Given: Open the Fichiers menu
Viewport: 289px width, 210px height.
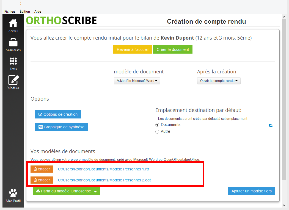Looking at the screenshot, I should pyautogui.click(x=10, y=12).
